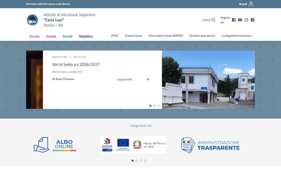Open the Novità menu
The image size is (281, 175).
(x=68, y=36)
